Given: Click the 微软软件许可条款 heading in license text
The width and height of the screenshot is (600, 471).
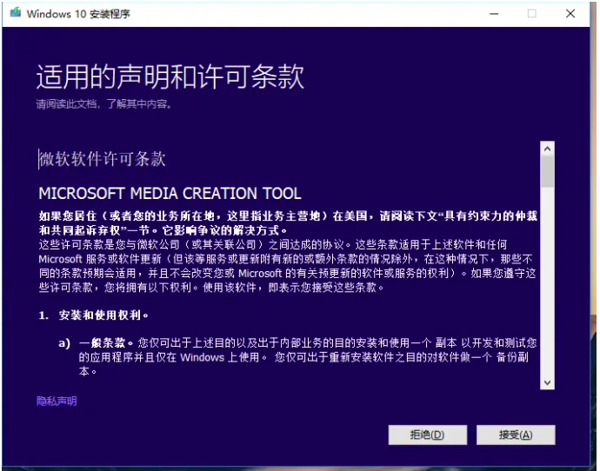Looking at the screenshot, I should [x=103, y=159].
